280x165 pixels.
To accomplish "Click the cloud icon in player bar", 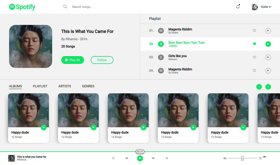I will tap(264, 157).
